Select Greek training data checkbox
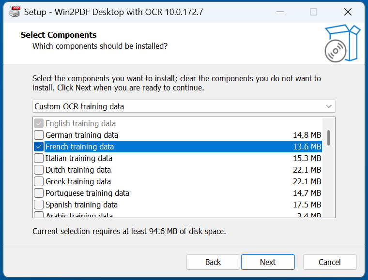The width and height of the screenshot is (368, 280). point(39,181)
